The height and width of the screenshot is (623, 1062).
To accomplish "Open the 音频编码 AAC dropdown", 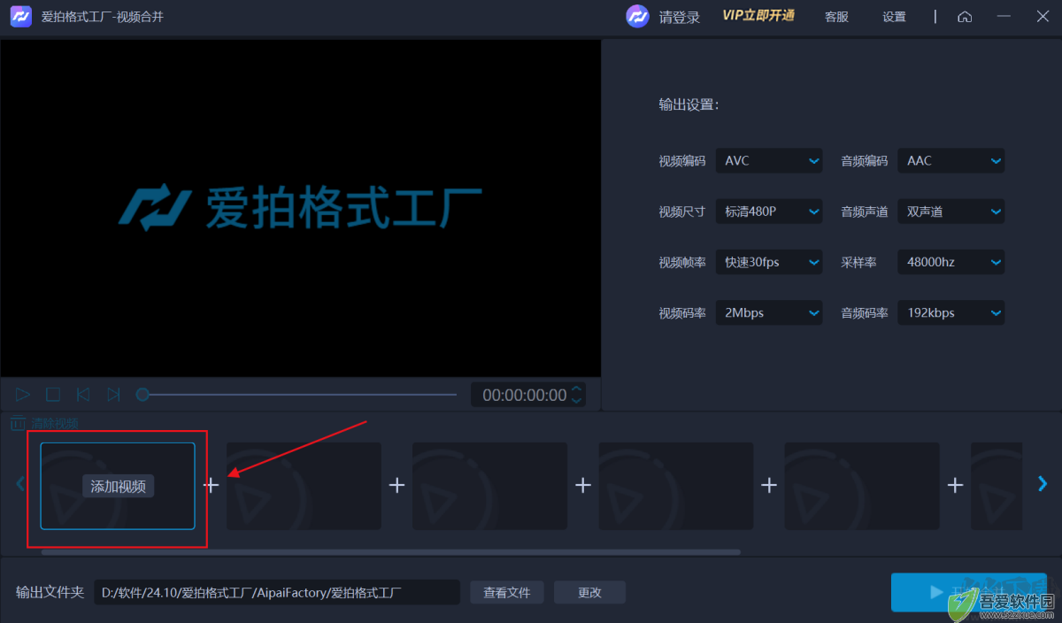I will [x=951, y=161].
